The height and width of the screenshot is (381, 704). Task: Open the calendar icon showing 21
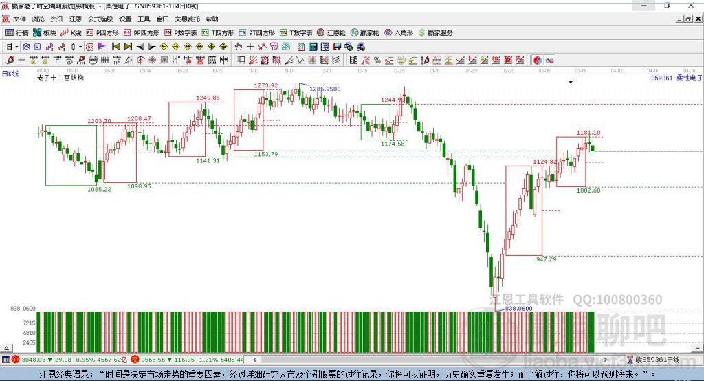pyautogui.click(x=301, y=47)
